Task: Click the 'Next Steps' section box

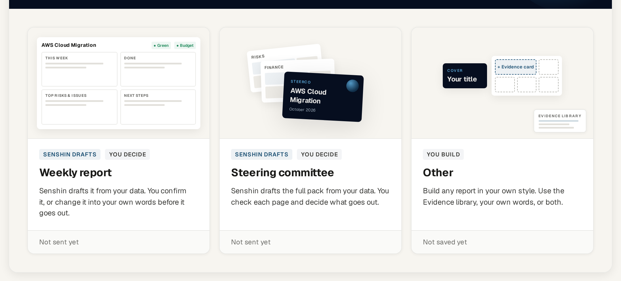Action: (158, 107)
